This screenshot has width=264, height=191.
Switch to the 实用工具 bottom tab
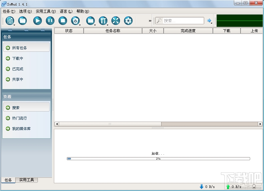click(x=26, y=180)
